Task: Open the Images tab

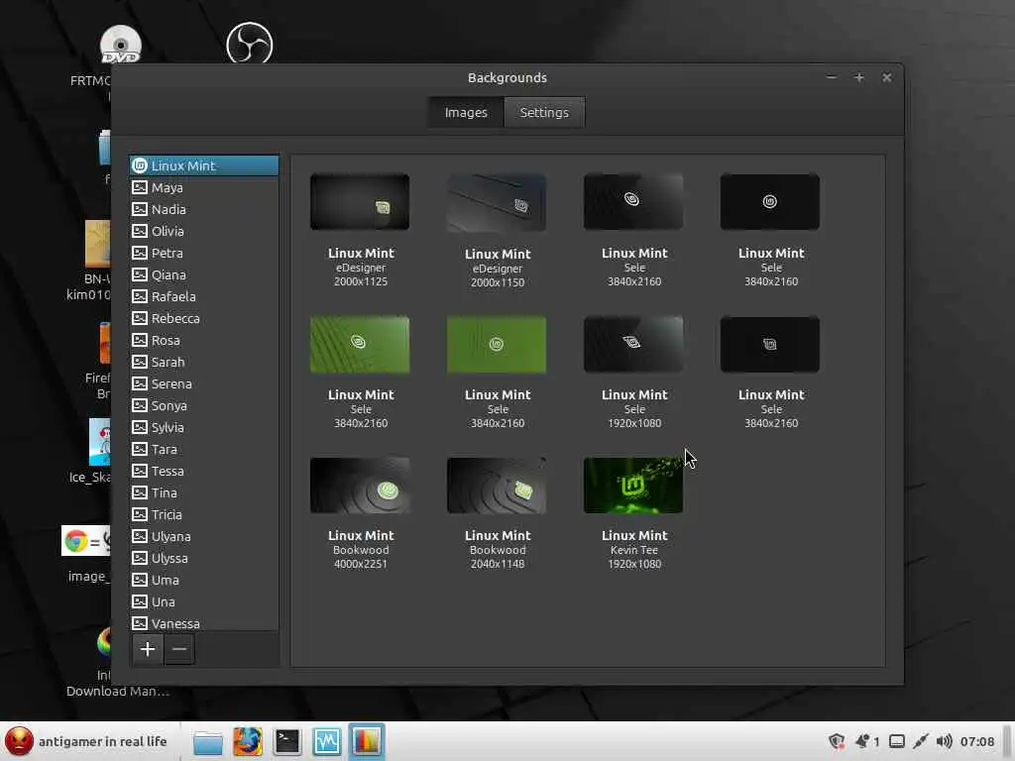Action: coord(466,113)
